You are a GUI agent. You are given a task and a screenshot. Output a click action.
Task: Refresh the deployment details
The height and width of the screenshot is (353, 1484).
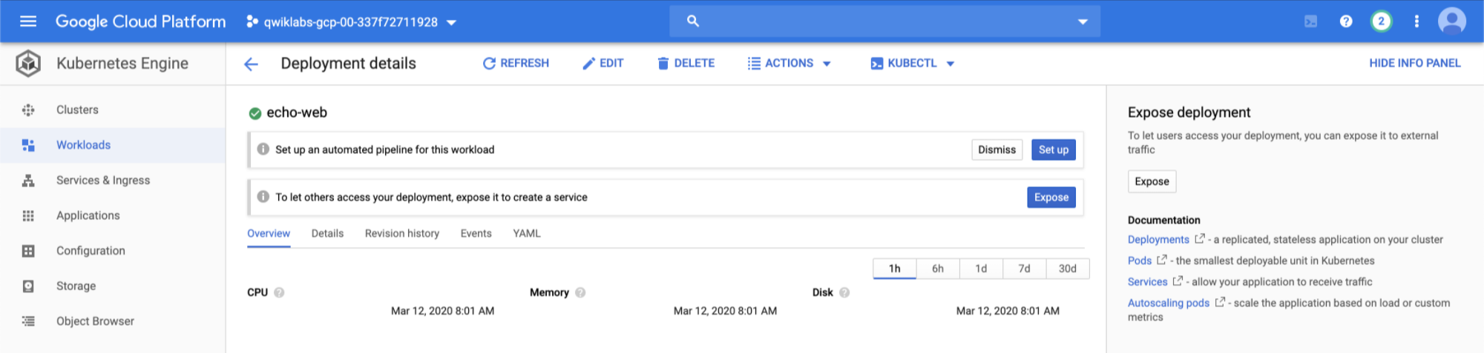coord(516,64)
